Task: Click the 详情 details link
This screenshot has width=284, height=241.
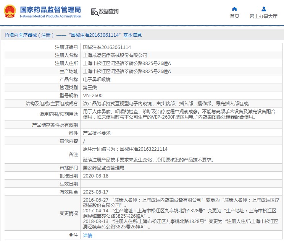Action: tap(88, 236)
